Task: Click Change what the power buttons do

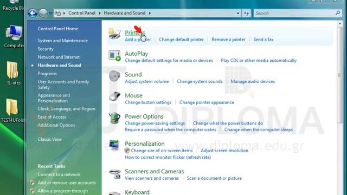Action: click(x=228, y=123)
